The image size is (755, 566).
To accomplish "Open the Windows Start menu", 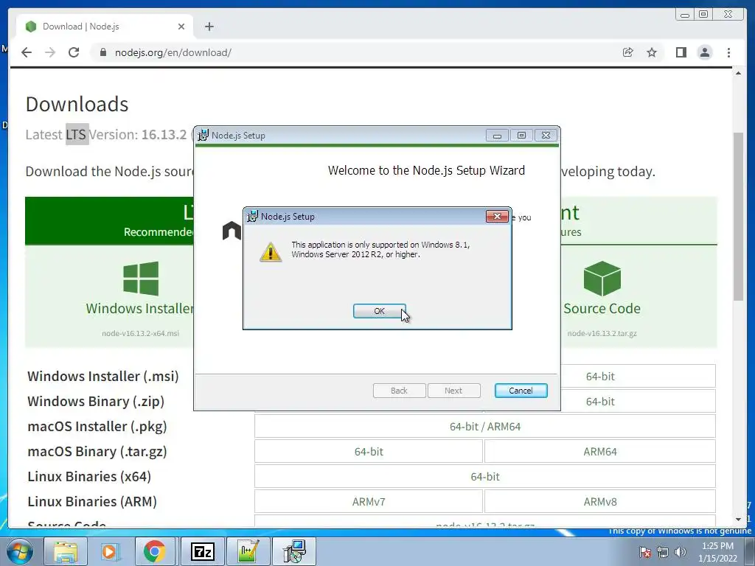I will [x=19, y=551].
